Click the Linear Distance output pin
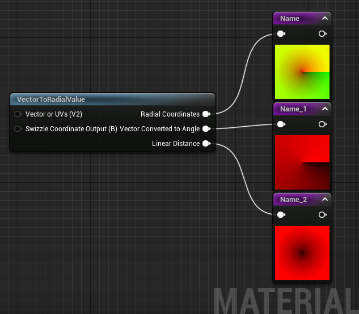Screen dimensions: 359x314 pos(206,143)
